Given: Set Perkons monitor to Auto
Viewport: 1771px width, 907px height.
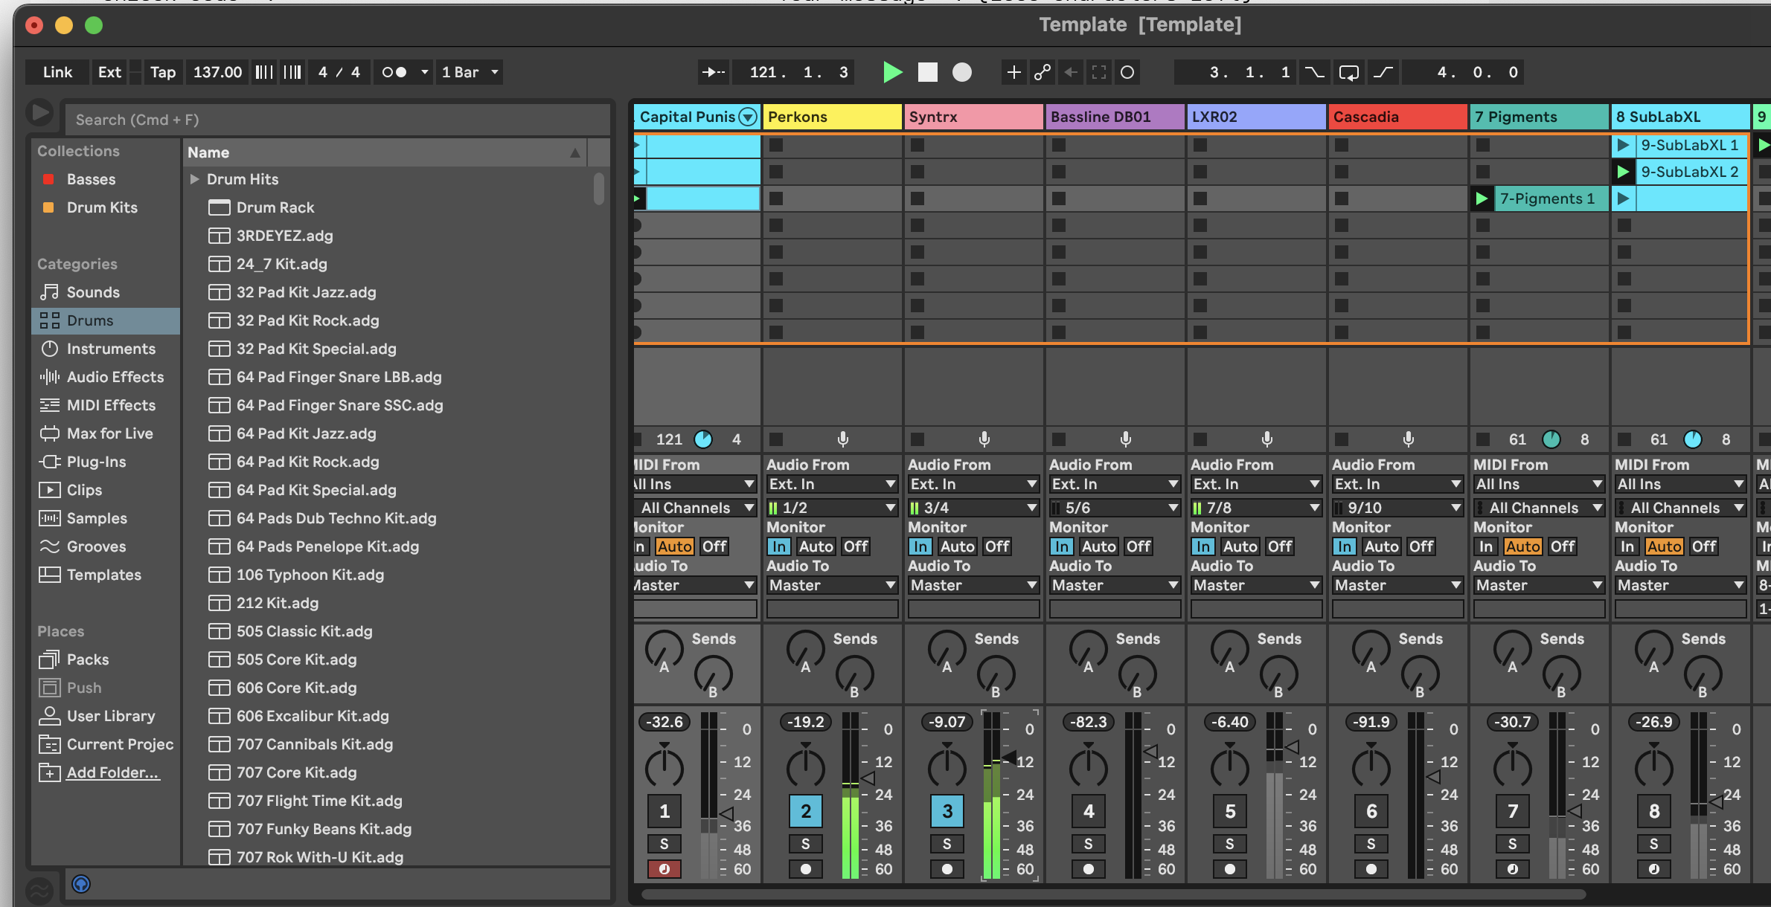Looking at the screenshot, I should tap(816, 546).
